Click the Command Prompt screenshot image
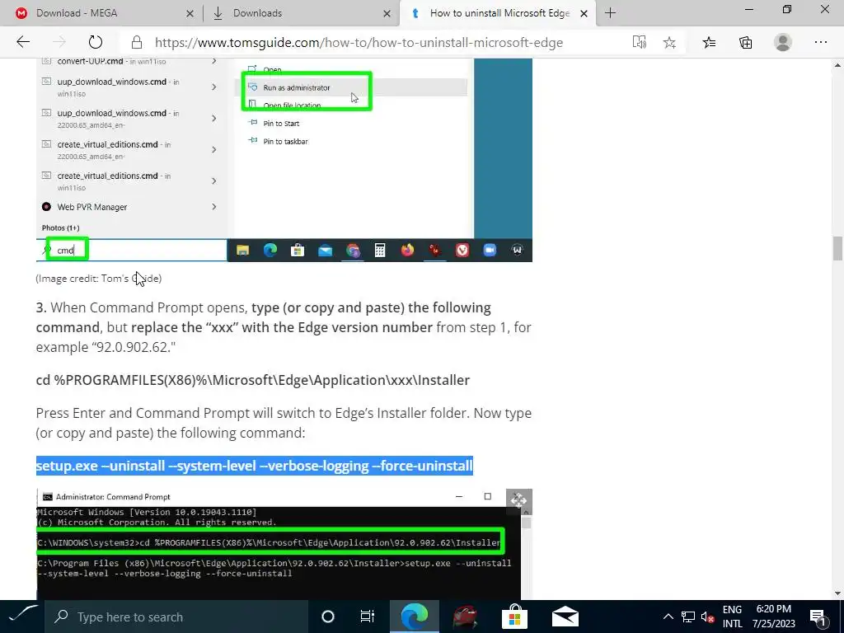Screen dimensions: 844x633 [x=284, y=544]
